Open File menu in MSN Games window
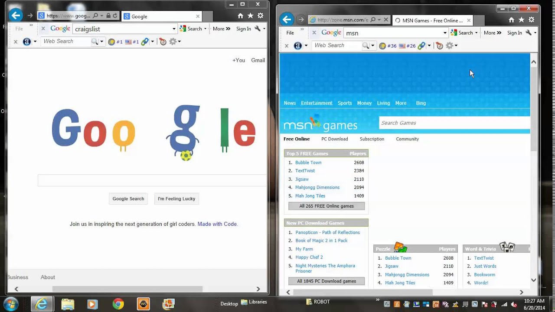Screen dimensions: 555x312 [x=290, y=32]
